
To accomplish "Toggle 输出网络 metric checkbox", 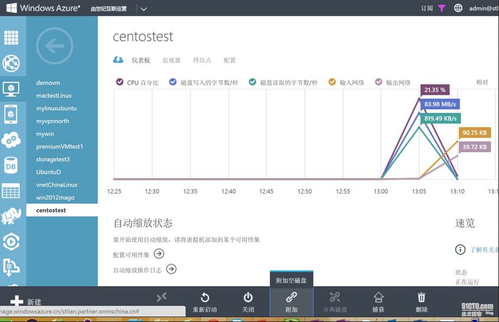I will pos(379,82).
